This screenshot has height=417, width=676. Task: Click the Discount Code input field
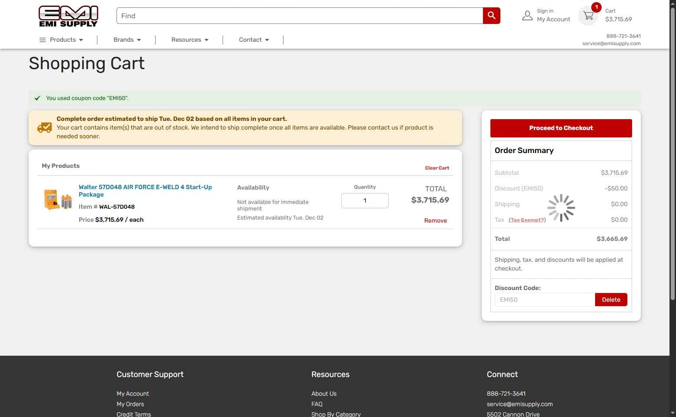click(x=545, y=300)
